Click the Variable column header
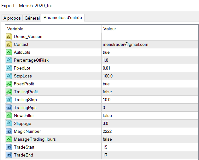 coord(54,29)
